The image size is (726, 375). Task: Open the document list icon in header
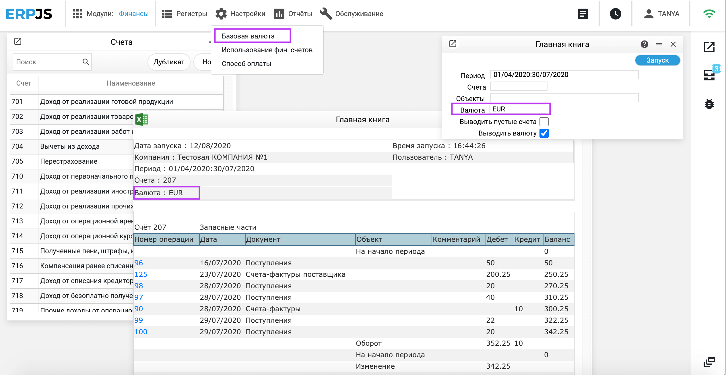tap(583, 14)
